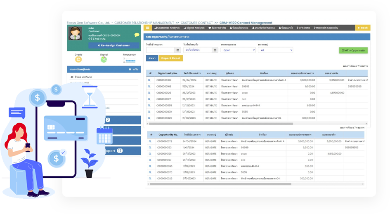Click 11/01/2024 date in lower table
Screen dimensions: 390x214
click(189, 148)
